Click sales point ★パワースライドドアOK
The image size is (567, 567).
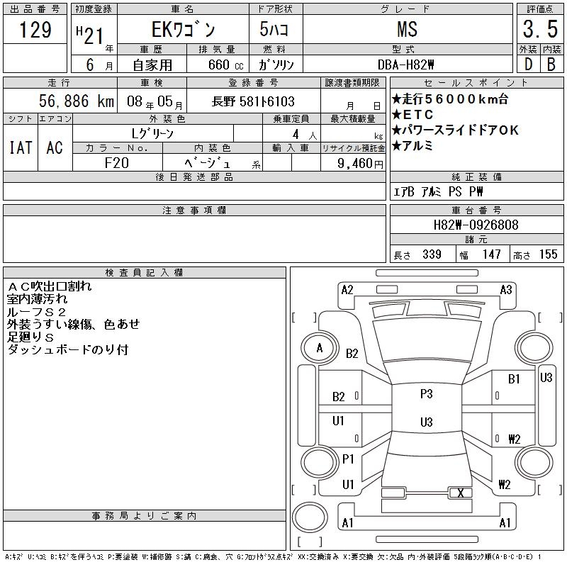click(x=456, y=130)
